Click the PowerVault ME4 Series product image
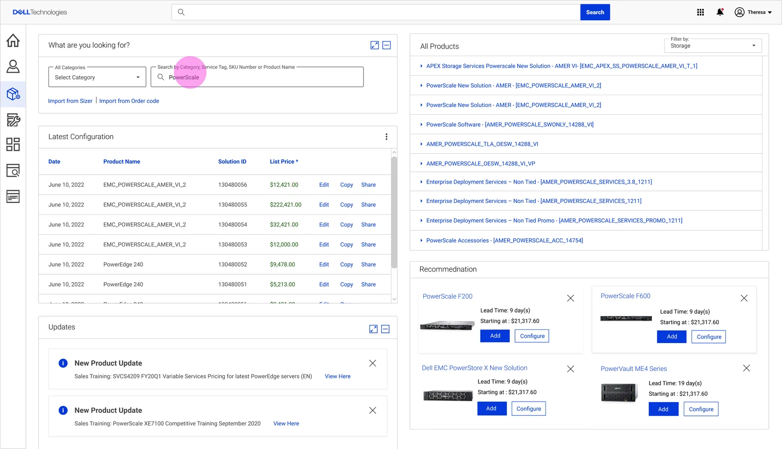Viewport: 782px width, 449px height. click(619, 393)
